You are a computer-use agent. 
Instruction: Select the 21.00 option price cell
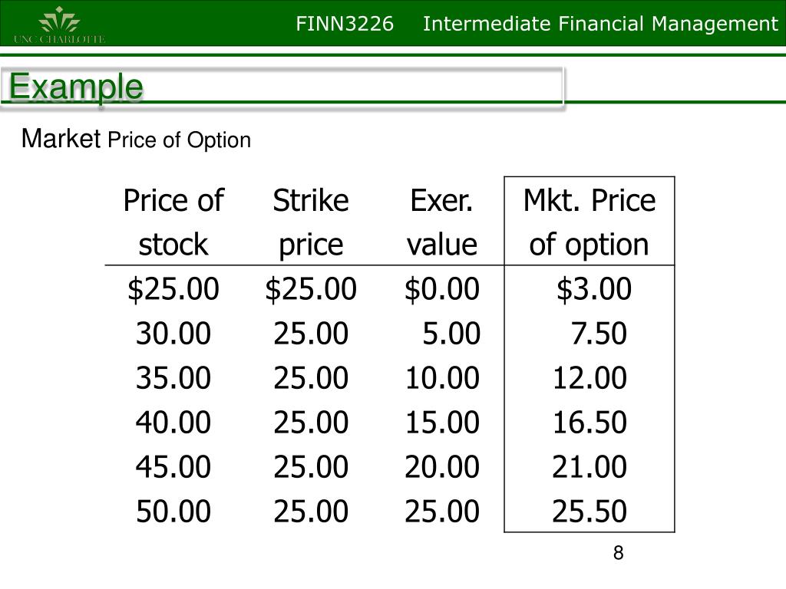[589, 467]
